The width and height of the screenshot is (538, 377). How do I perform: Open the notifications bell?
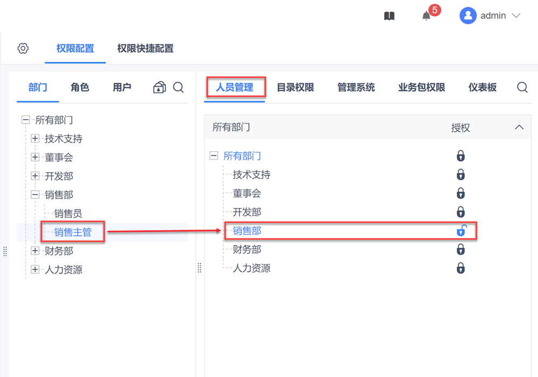pos(427,16)
